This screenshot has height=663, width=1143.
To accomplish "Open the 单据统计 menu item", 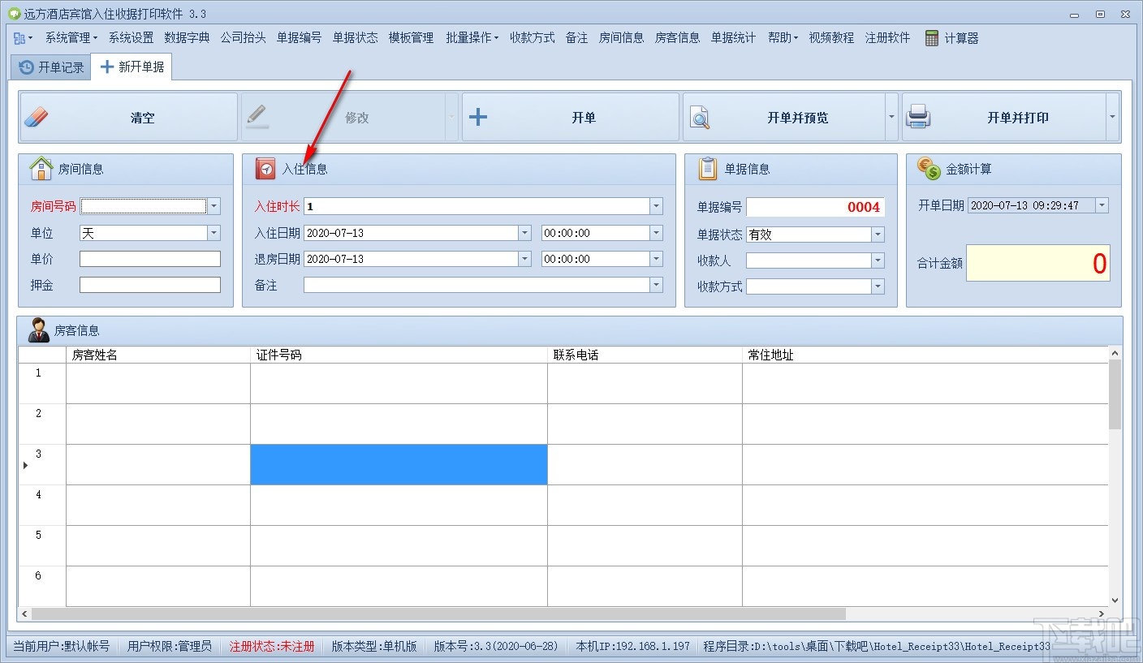I will pos(733,38).
